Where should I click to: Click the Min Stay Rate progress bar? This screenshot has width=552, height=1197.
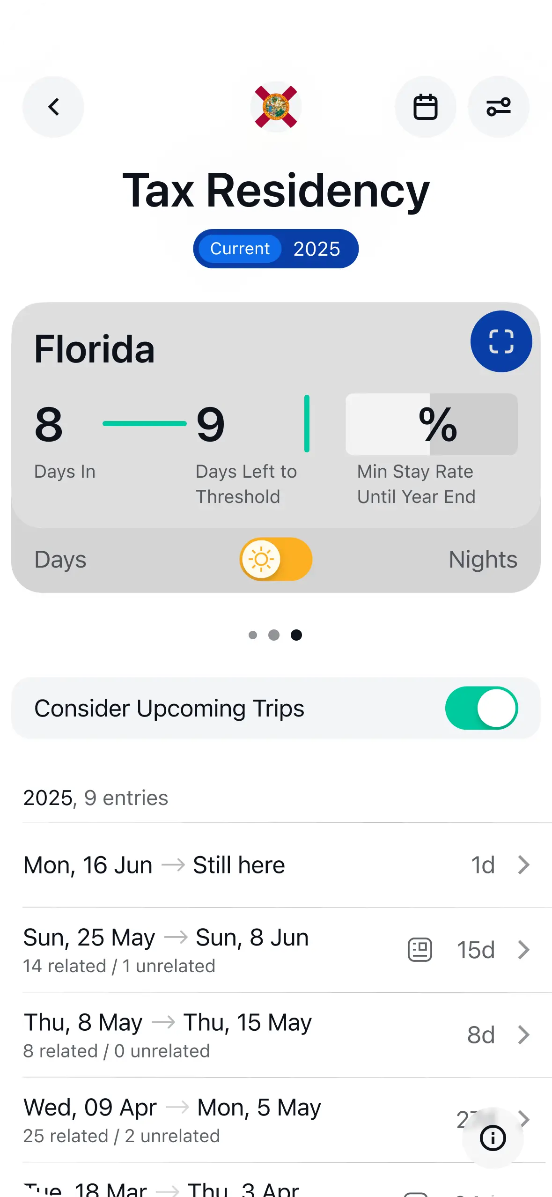point(431,424)
